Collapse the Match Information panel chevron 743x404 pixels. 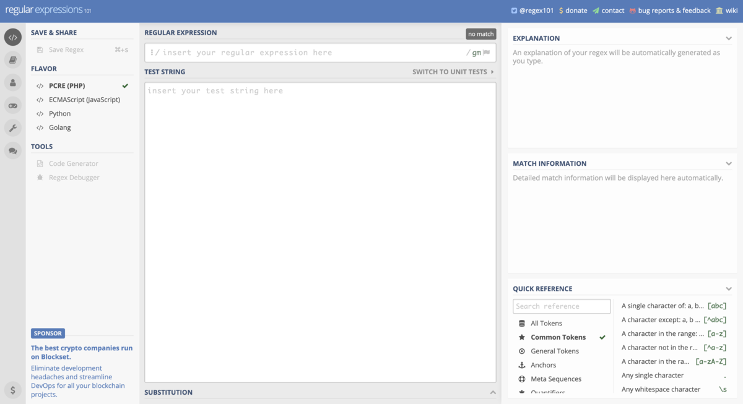point(729,163)
